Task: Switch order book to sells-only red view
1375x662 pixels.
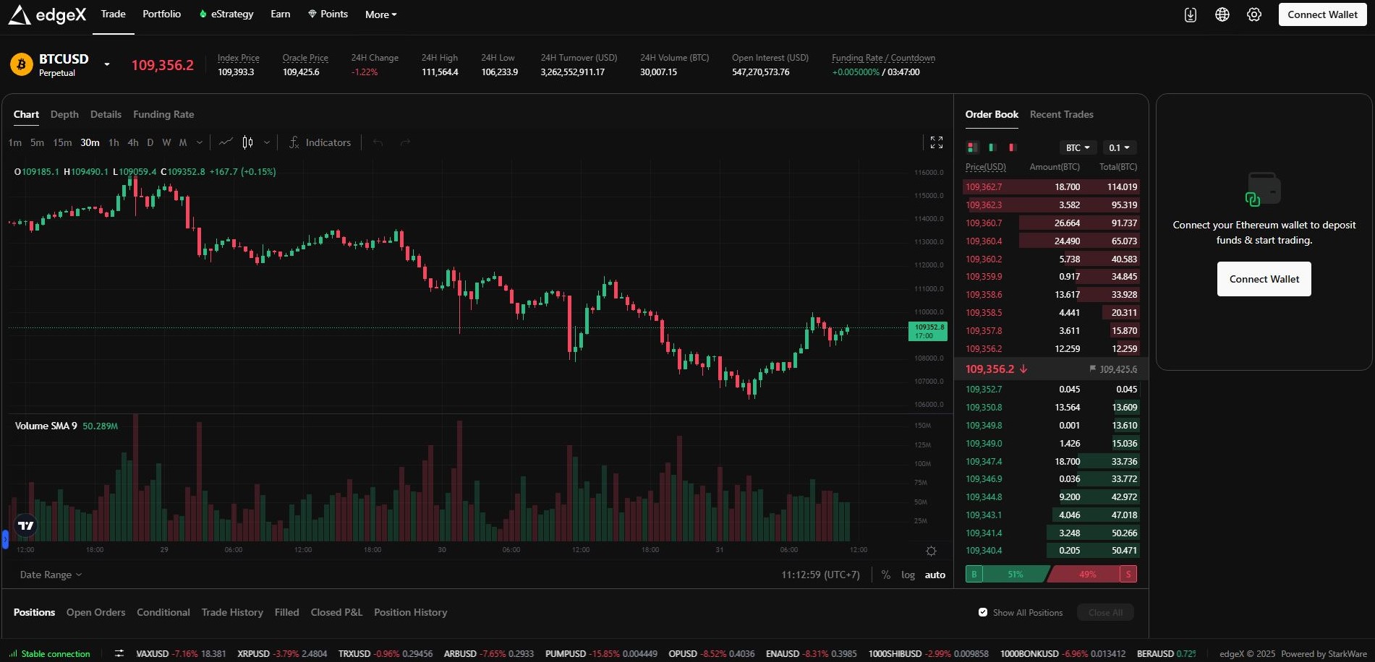Action: click(1011, 147)
